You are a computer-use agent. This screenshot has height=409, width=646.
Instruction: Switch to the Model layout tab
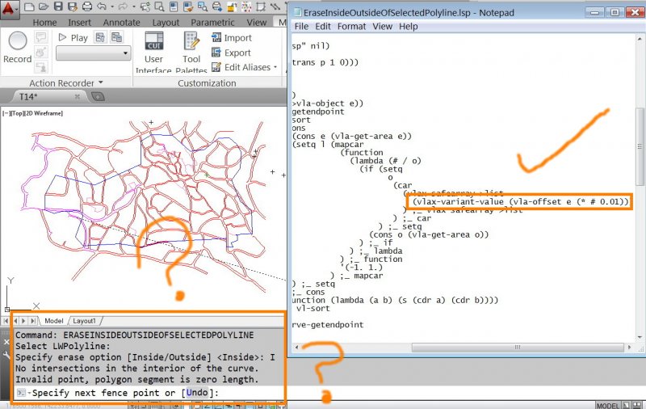pos(53,321)
